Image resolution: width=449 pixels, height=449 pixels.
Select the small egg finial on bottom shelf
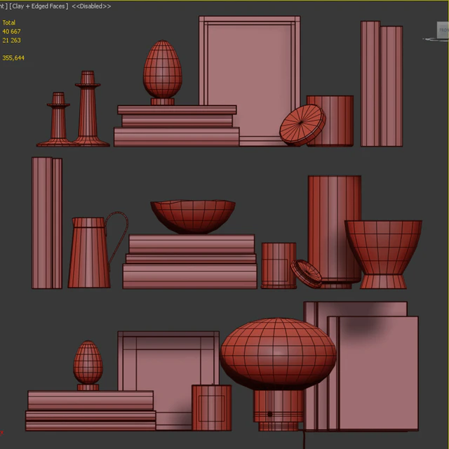click(x=88, y=365)
